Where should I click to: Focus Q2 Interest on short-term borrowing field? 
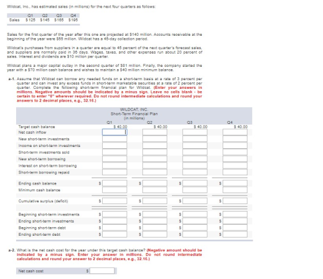pyautogui.click(x=155, y=165)
